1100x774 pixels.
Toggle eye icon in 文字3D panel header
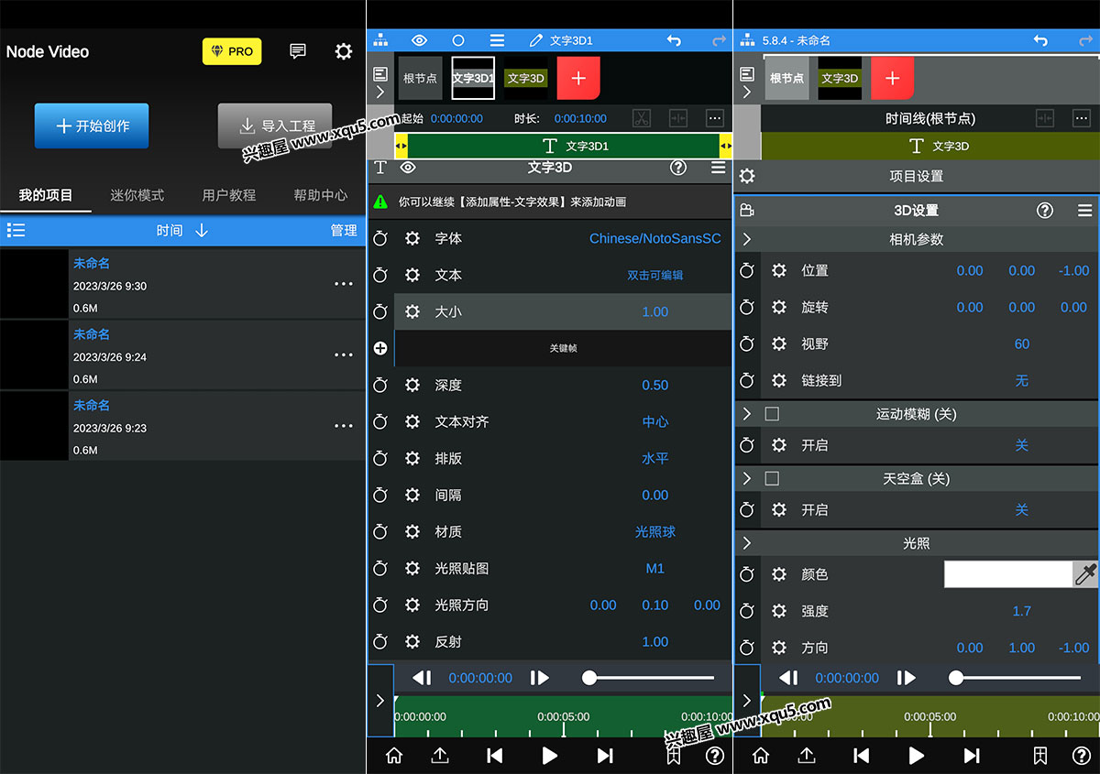(408, 168)
